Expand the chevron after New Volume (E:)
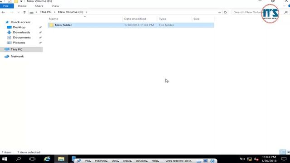This screenshot has height=163, width=290. pos(87,12)
